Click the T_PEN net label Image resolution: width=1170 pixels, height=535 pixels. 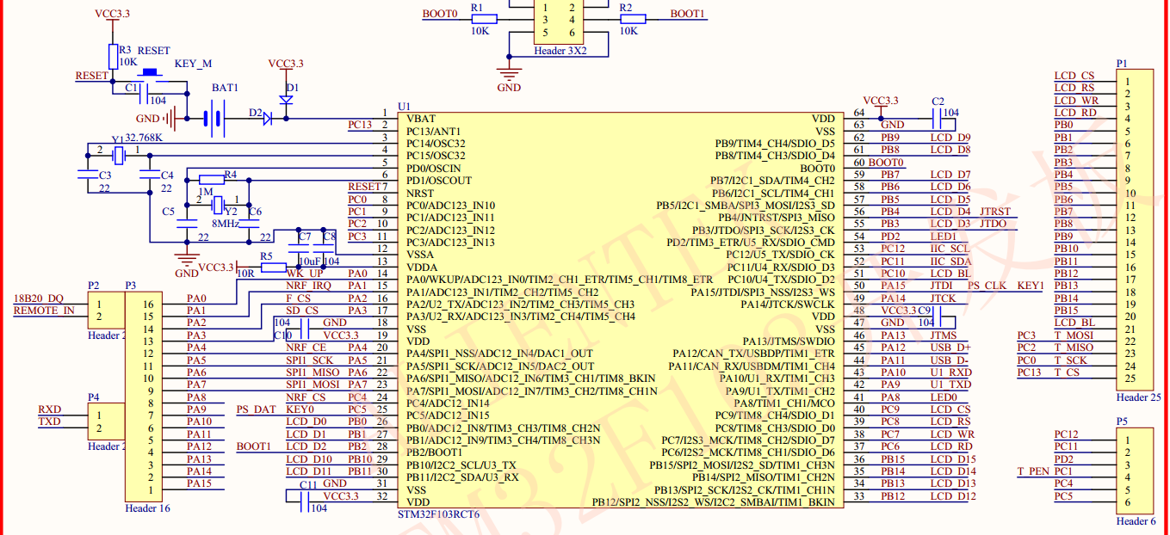click(x=1032, y=471)
